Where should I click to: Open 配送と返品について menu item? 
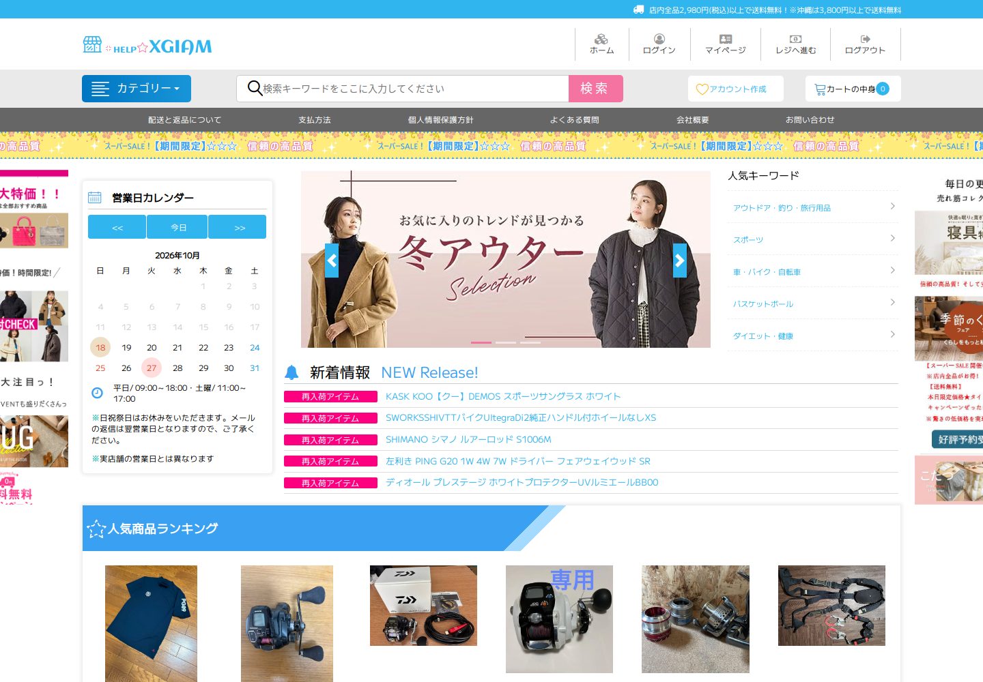[x=185, y=120]
